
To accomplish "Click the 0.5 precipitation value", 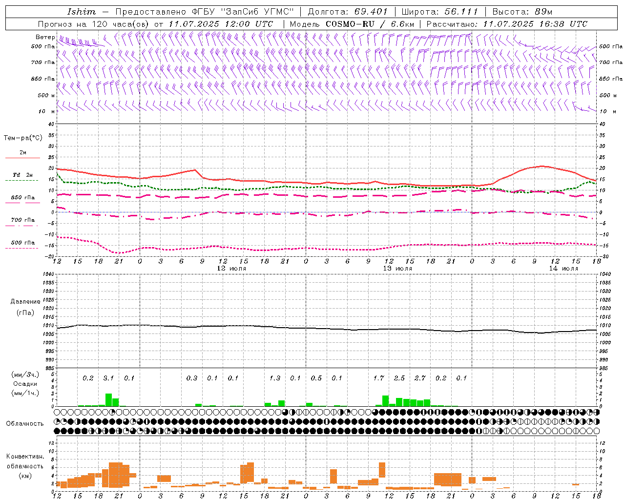I will [x=316, y=378].
